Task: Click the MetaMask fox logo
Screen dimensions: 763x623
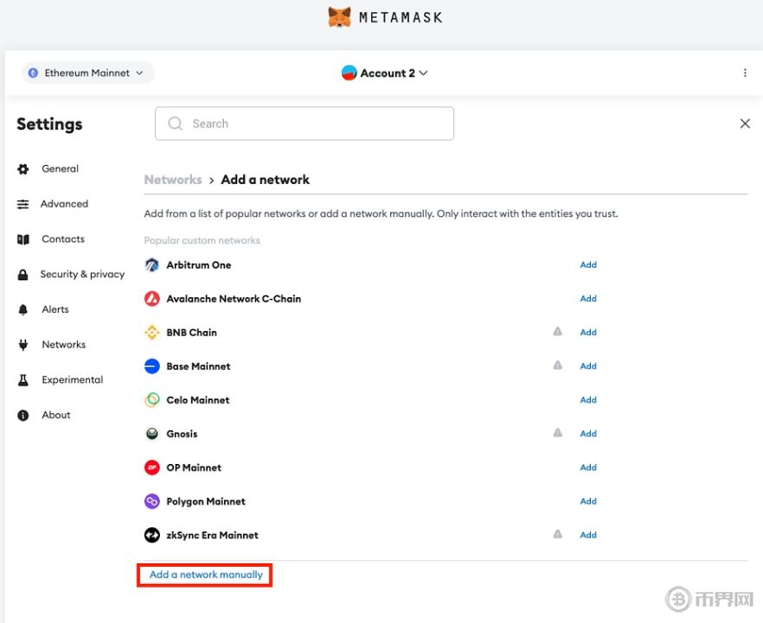Action: (x=340, y=16)
